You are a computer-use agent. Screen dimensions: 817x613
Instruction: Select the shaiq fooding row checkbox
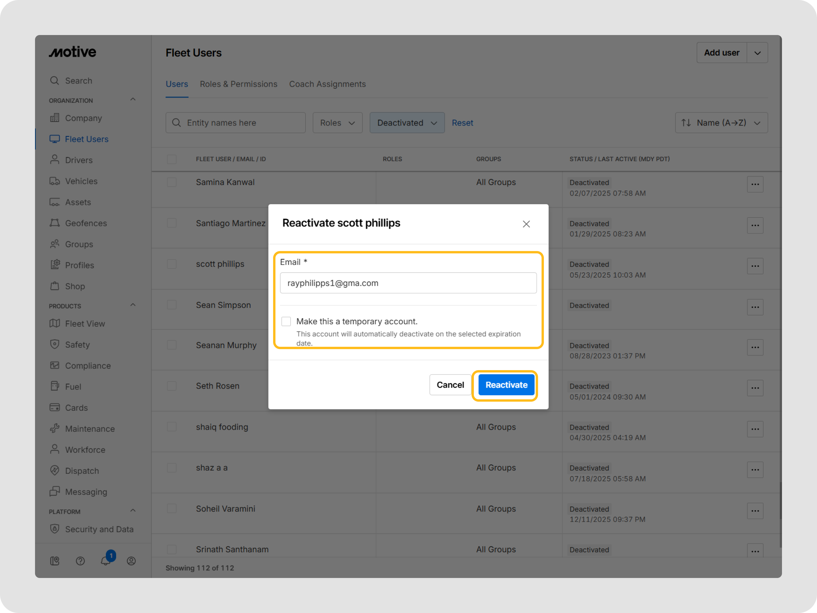pyautogui.click(x=172, y=427)
